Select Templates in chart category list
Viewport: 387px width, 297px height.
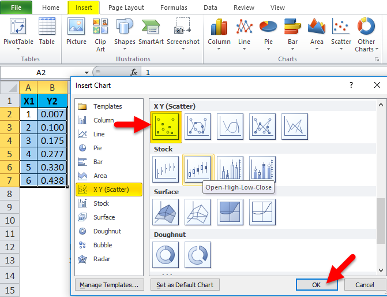coord(109,106)
